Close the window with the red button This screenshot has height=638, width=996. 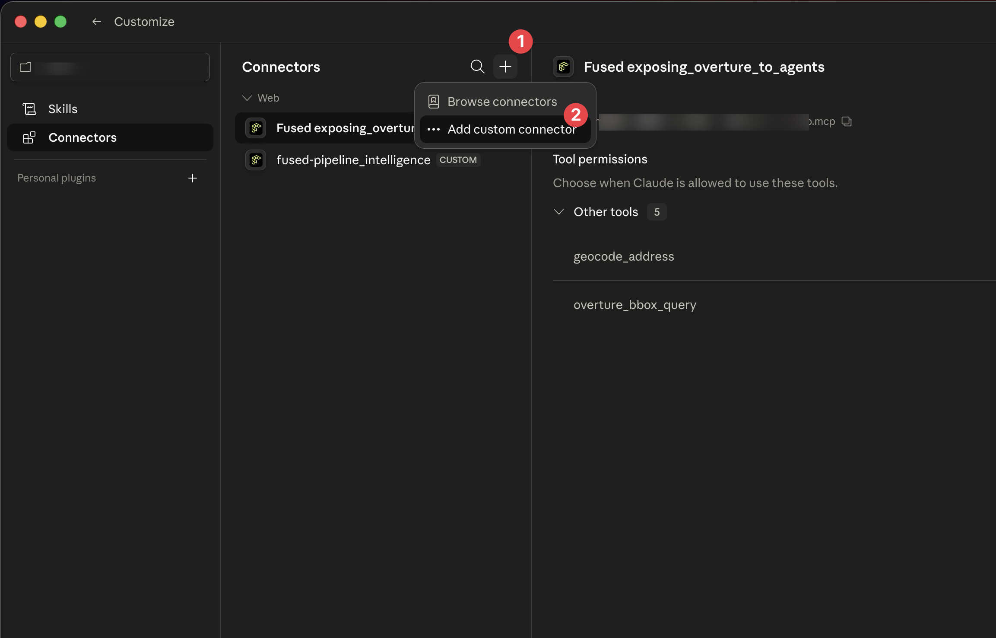click(21, 22)
